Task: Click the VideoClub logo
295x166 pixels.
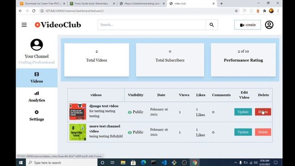Action: [58, 24]
